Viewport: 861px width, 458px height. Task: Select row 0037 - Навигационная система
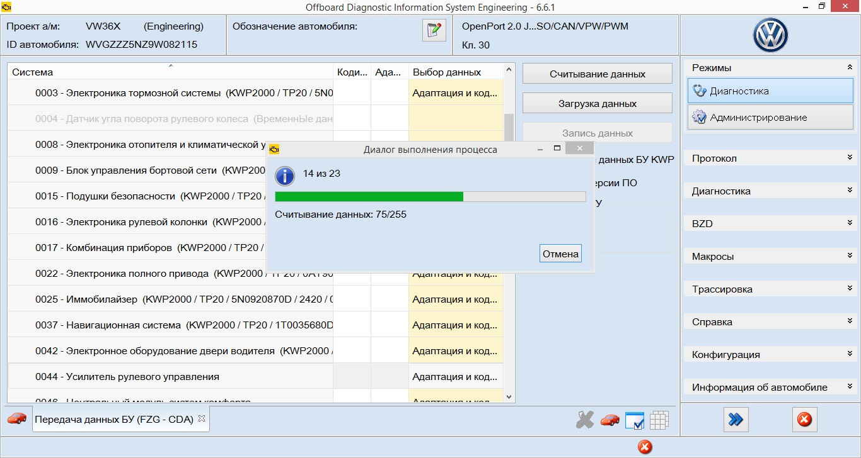(170, 325)
